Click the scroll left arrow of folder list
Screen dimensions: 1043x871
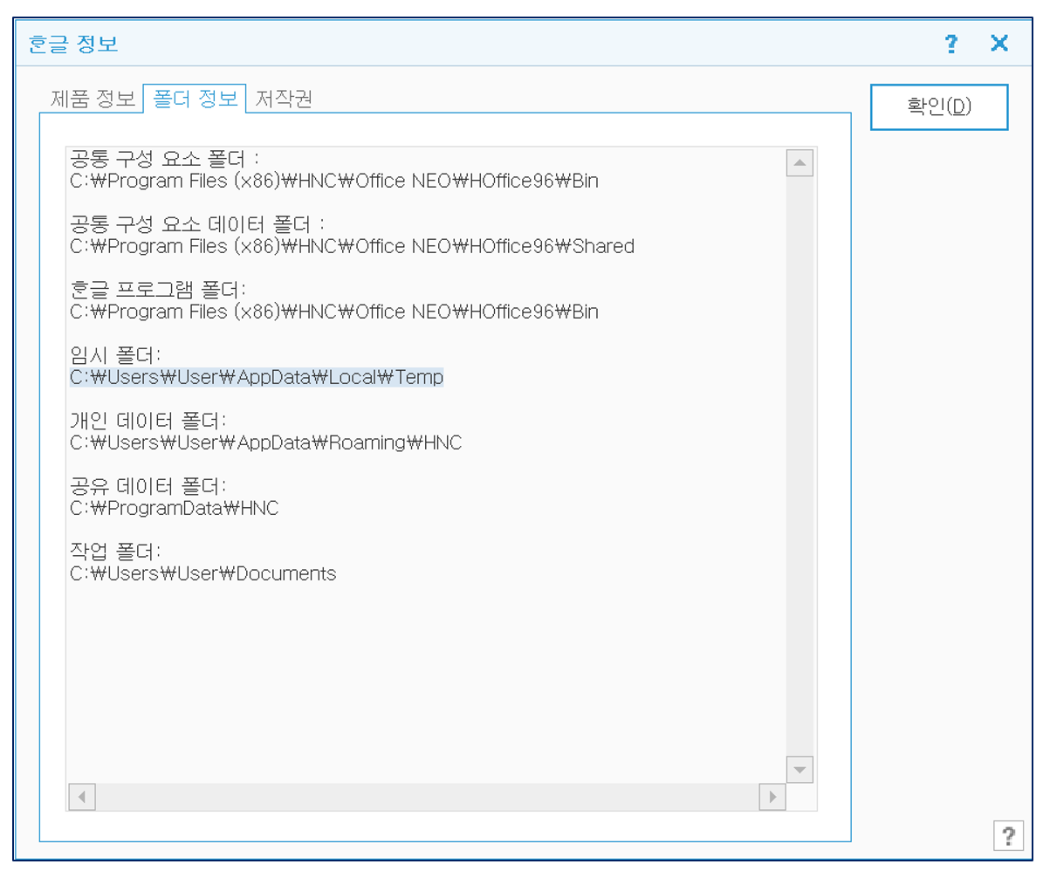(82, 797)
